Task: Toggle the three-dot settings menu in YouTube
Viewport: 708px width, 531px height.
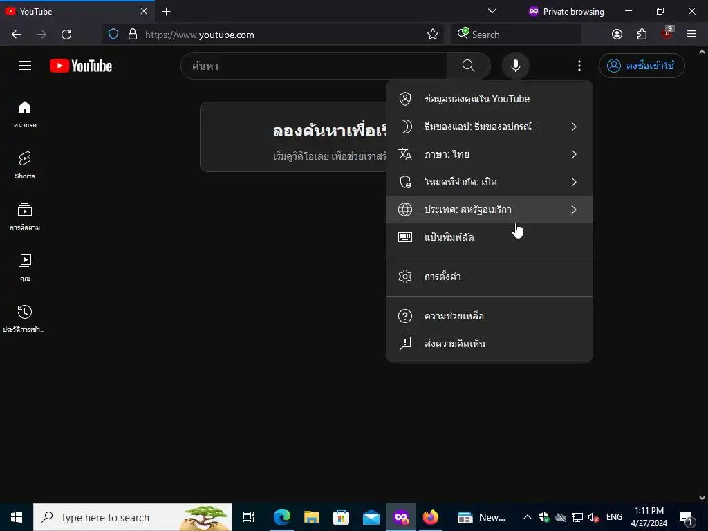Action: click(579, 66)
